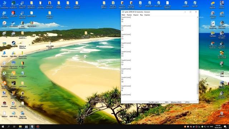Open the Справка menu in Notepad
Viewport: 229px width, 129px height.
(147, 15)
